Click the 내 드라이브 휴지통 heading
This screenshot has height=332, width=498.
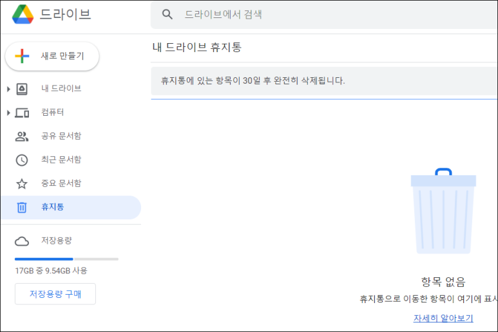point(197,47)
